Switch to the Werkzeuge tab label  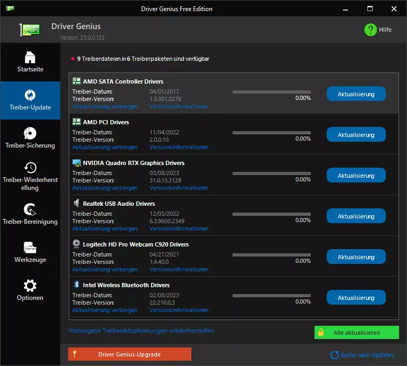click(30, 260)
